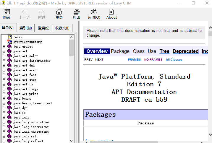Click the Print (打印) toolbar icon
The width and height of the screenshot is (212, 143).
77,12
